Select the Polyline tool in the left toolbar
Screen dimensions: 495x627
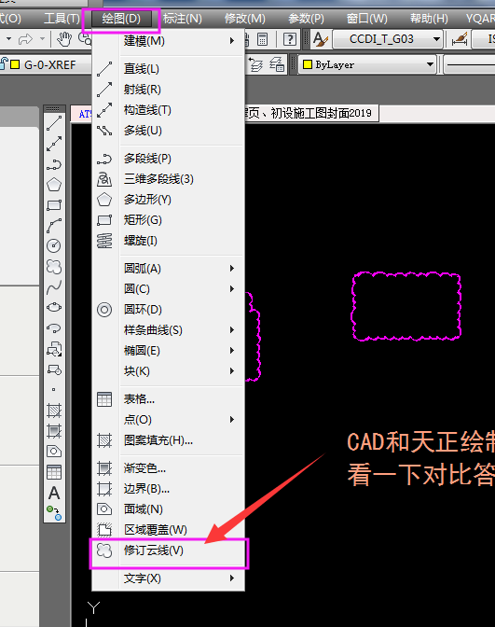click(54, 164)
